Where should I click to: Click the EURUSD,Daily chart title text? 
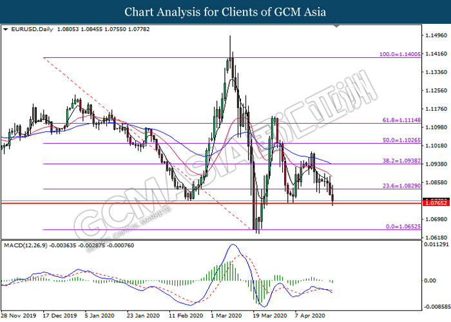pyautogui.click(x=32, y=29)
